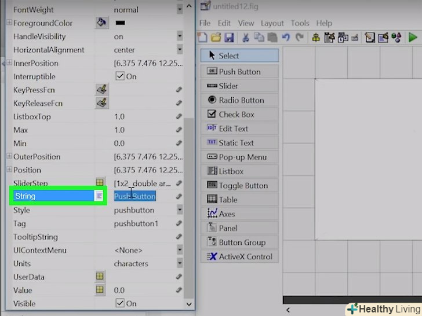This screenshot has width=422, height=316.
Task: Toggle the Visible checkbox
Action: (120, 303)
